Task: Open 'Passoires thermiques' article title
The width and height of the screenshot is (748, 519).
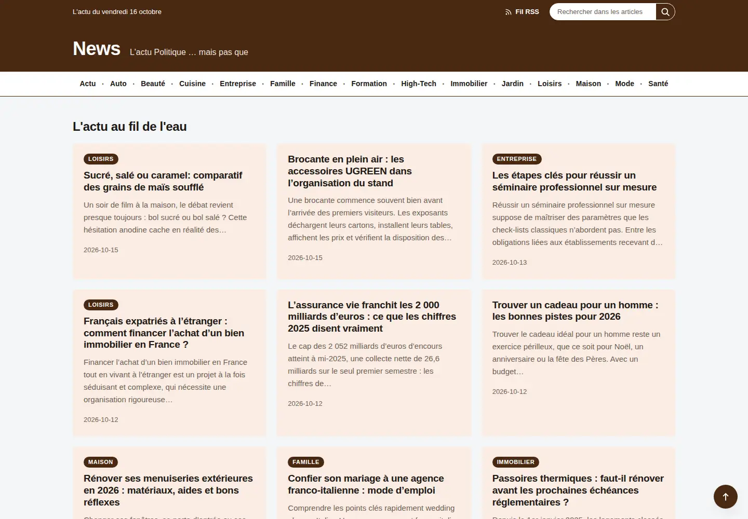Action: (x=578, y=490)
